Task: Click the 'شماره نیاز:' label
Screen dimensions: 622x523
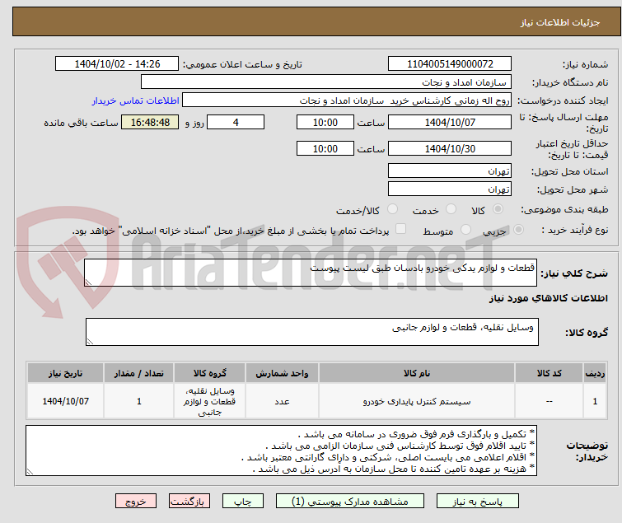Action: pyautogui.click(x=585, y=64)
